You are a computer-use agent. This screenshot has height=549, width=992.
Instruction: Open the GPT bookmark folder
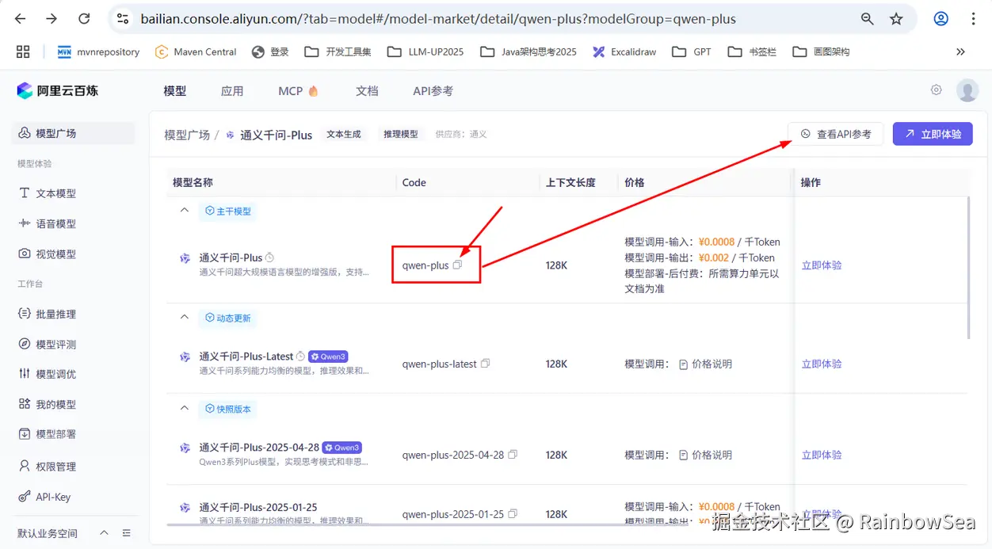tap(692, 51)
